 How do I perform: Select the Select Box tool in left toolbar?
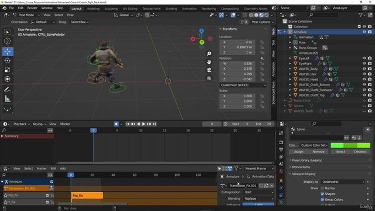(8, 32)
